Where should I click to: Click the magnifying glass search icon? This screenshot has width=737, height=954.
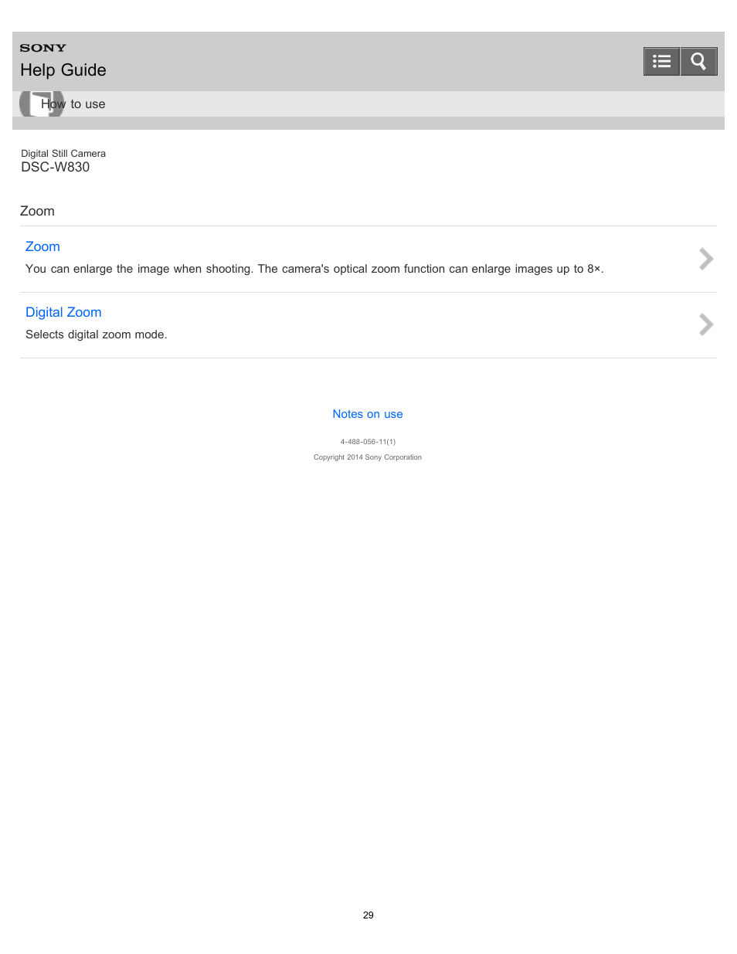tap(698, 61)
